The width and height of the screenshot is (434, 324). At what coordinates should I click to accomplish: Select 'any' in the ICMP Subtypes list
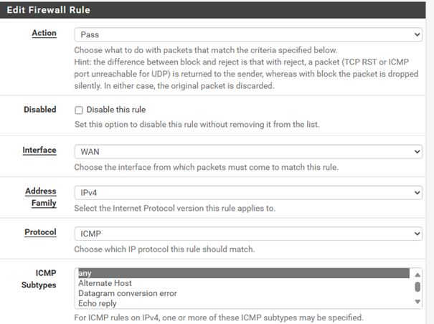pos(243,273)
